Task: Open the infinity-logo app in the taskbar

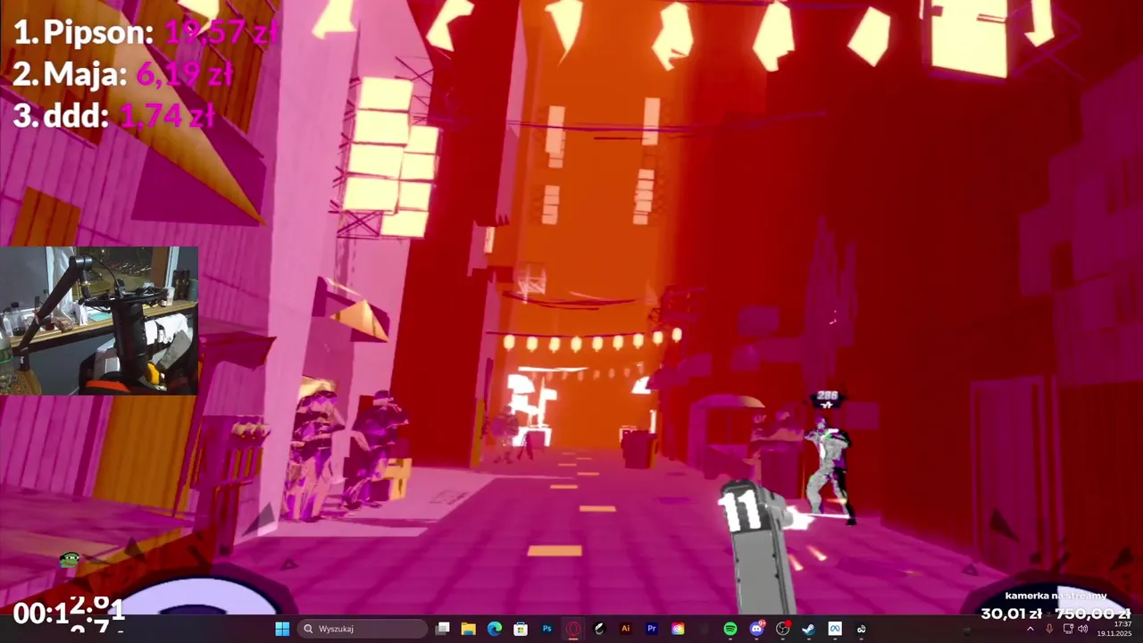Action: tap(862, 629)
